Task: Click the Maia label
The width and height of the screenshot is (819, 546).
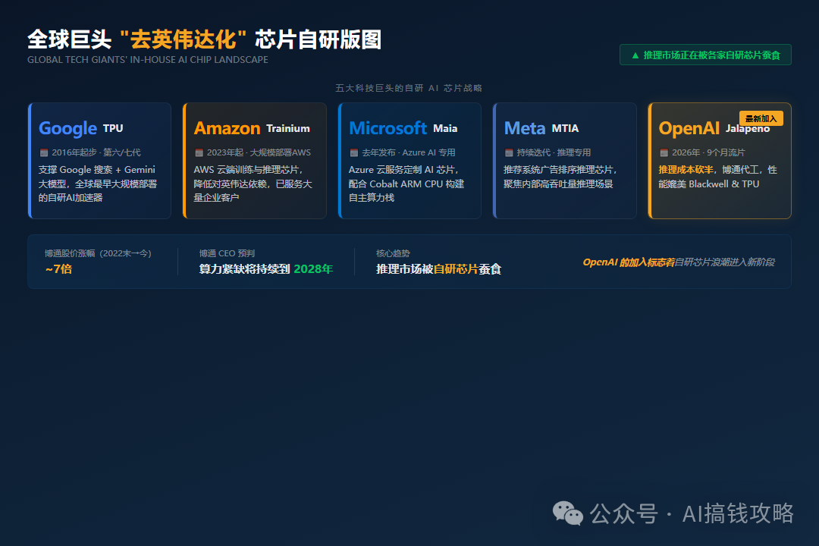Action: [445, 128]
